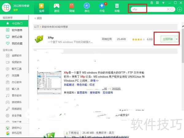Select 今日热门 in the sidebar
The height and width of the screenshot is (138, 184).
pos(14,23)
